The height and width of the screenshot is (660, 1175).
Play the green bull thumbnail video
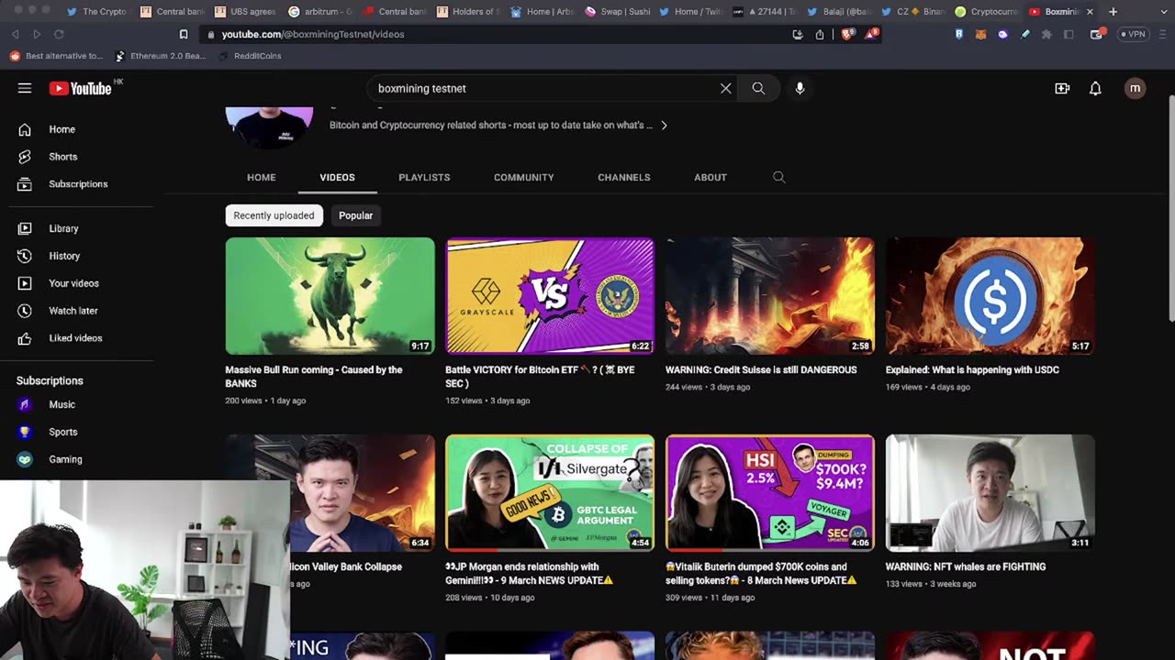pos(330,296)
